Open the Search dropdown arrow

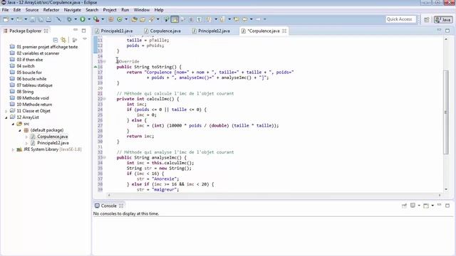pos(158,19)
